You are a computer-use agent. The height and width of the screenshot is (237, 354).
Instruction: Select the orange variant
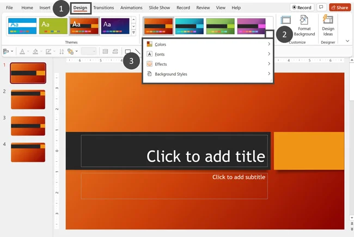point(158,26)
